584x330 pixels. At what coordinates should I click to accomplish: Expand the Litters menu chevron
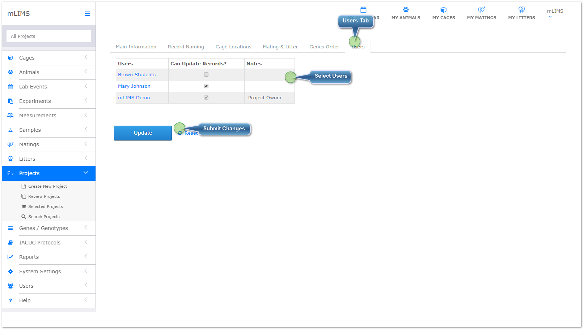86,158
